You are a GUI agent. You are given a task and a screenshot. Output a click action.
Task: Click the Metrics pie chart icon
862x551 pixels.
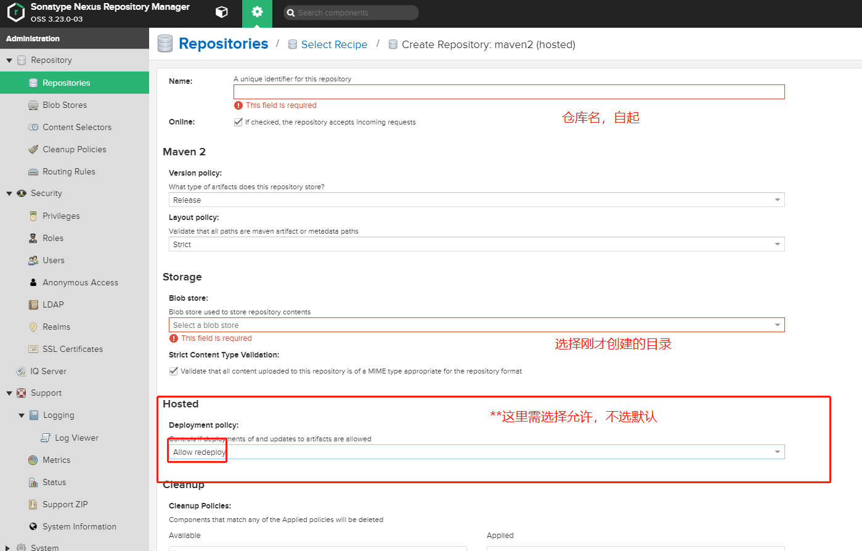pos(33,460)
